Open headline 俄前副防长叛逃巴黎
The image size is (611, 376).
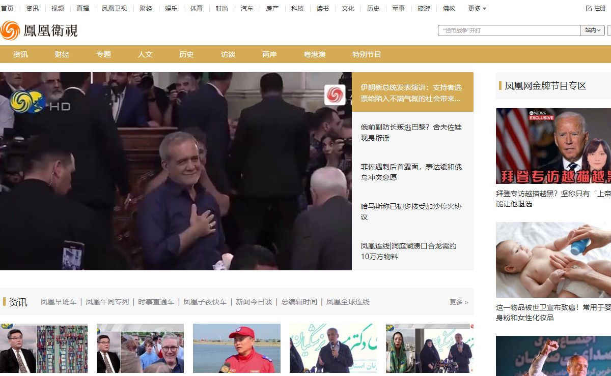411,133
